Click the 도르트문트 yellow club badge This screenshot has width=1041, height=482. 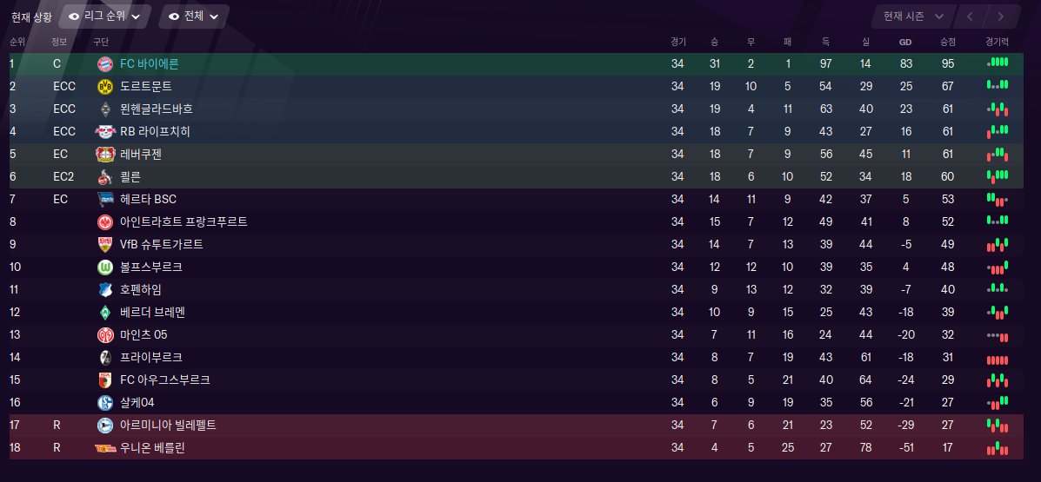pyautogui.click(x=105, y=86)
